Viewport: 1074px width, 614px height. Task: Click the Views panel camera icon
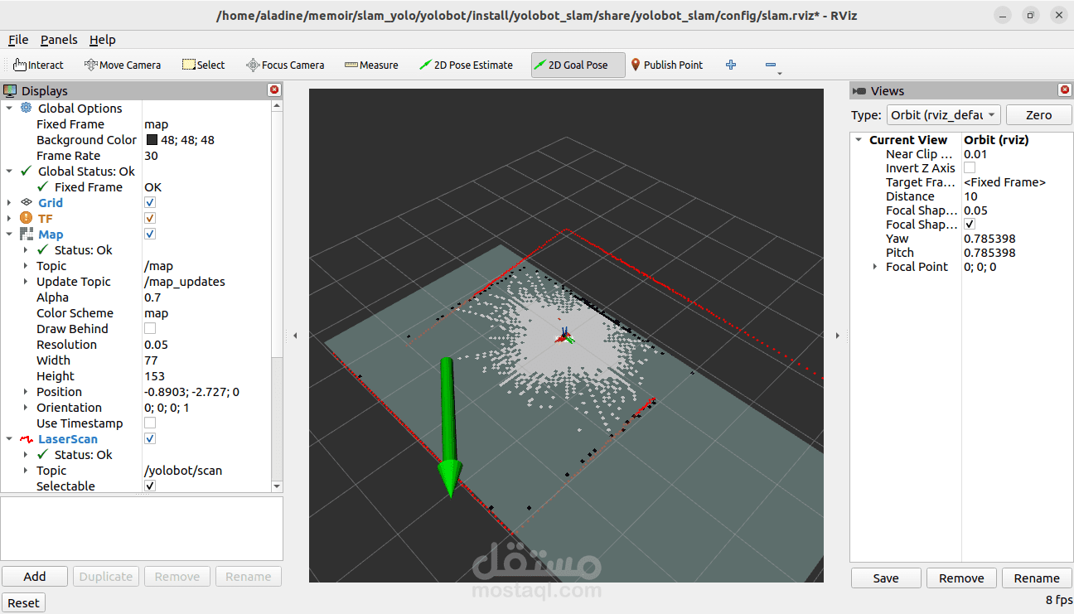coord(859,91)
